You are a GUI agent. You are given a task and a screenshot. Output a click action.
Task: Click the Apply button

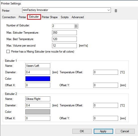pyautogui.click(x=103, y=131)
